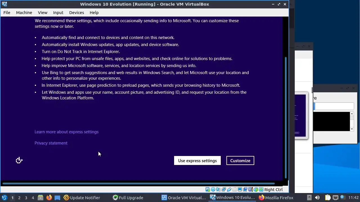Click text about page prediction in Internet Explorer
Screen dimensions: 360x202
click(141, 85)
